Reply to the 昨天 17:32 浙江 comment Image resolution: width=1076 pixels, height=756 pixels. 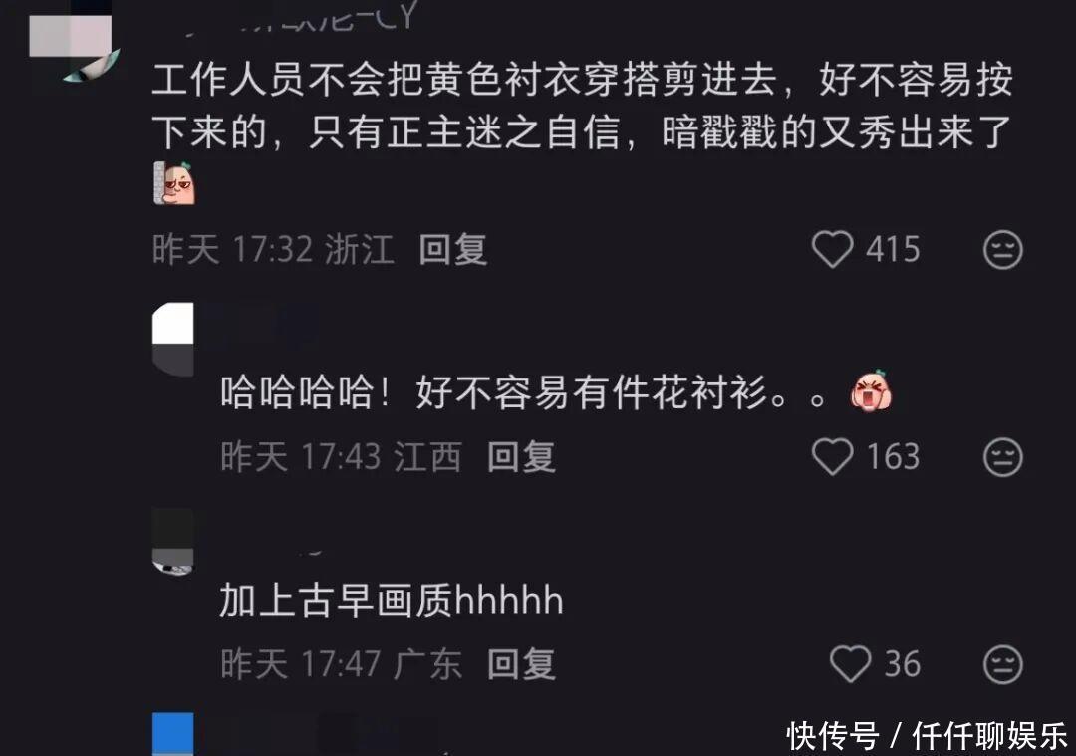453,250
